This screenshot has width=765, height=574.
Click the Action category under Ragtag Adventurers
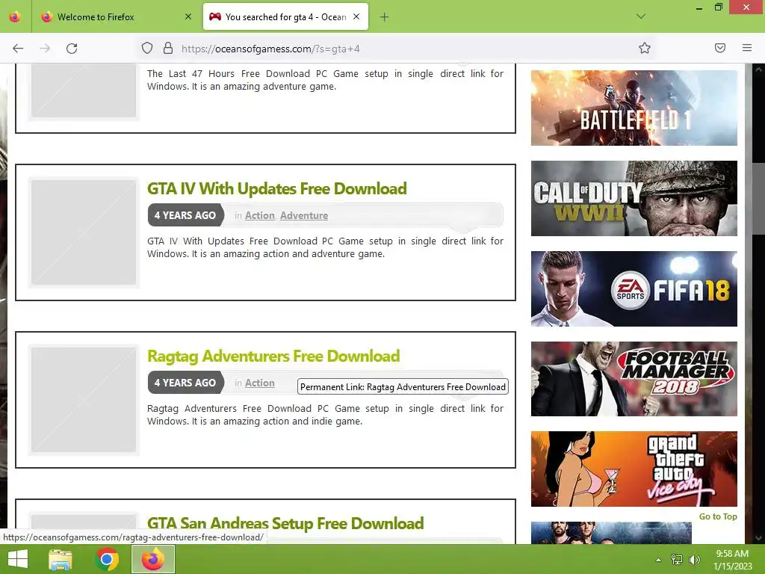pyautogui.click(x=259, y=383)
